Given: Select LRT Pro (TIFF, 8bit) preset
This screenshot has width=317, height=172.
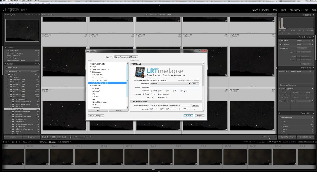Looking at the screenshot, I should tap(100, 80).
